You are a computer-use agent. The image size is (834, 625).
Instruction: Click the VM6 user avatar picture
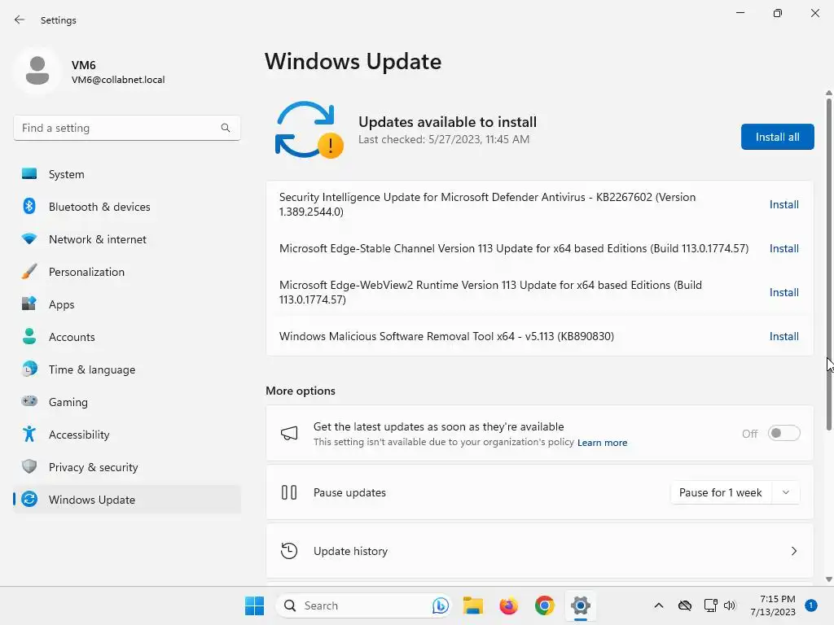tap(37, 71)
